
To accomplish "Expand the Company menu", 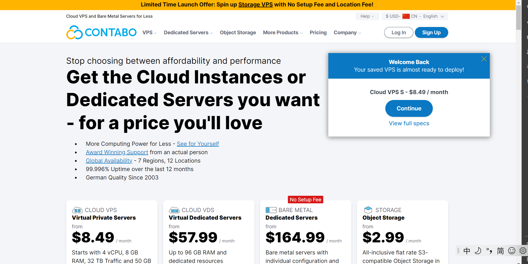I will [347, 33].
